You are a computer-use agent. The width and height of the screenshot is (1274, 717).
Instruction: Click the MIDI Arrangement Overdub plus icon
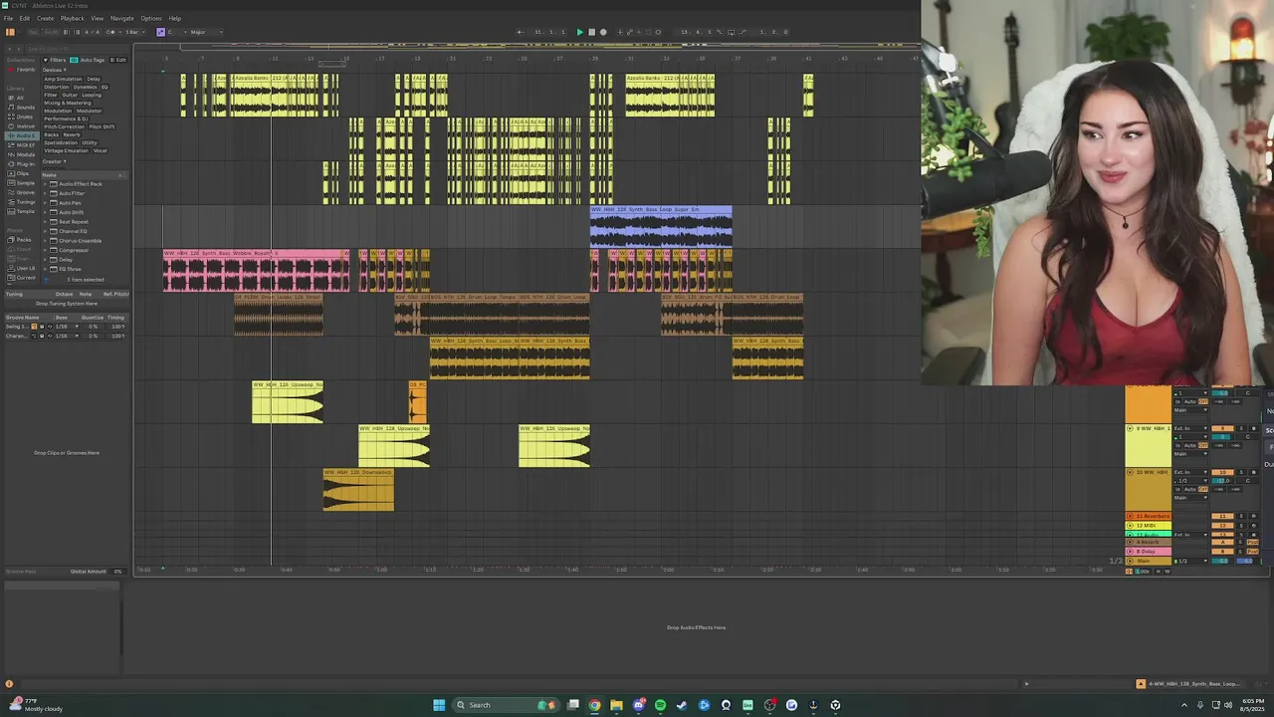(620, 32)
